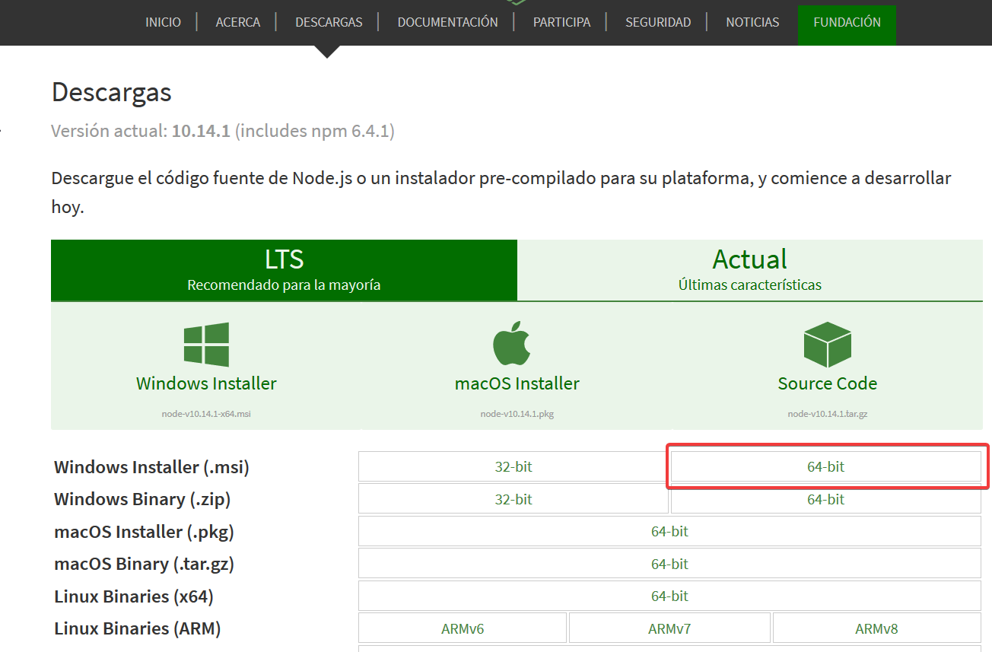Open the PARTICIPA nav item
Viewport: 992px width, 652px height.
pos(561,22)
